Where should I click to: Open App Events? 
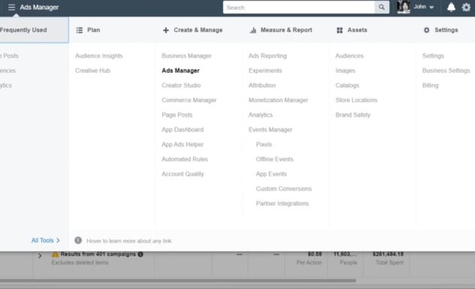click(x=271, y=174)
